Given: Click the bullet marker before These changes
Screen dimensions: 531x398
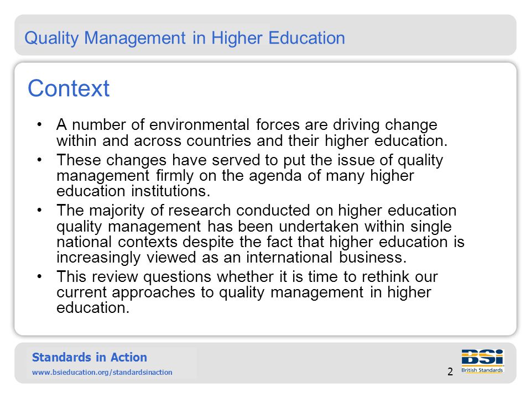Looking at the screenshot, I should click(x=40, y=159).
